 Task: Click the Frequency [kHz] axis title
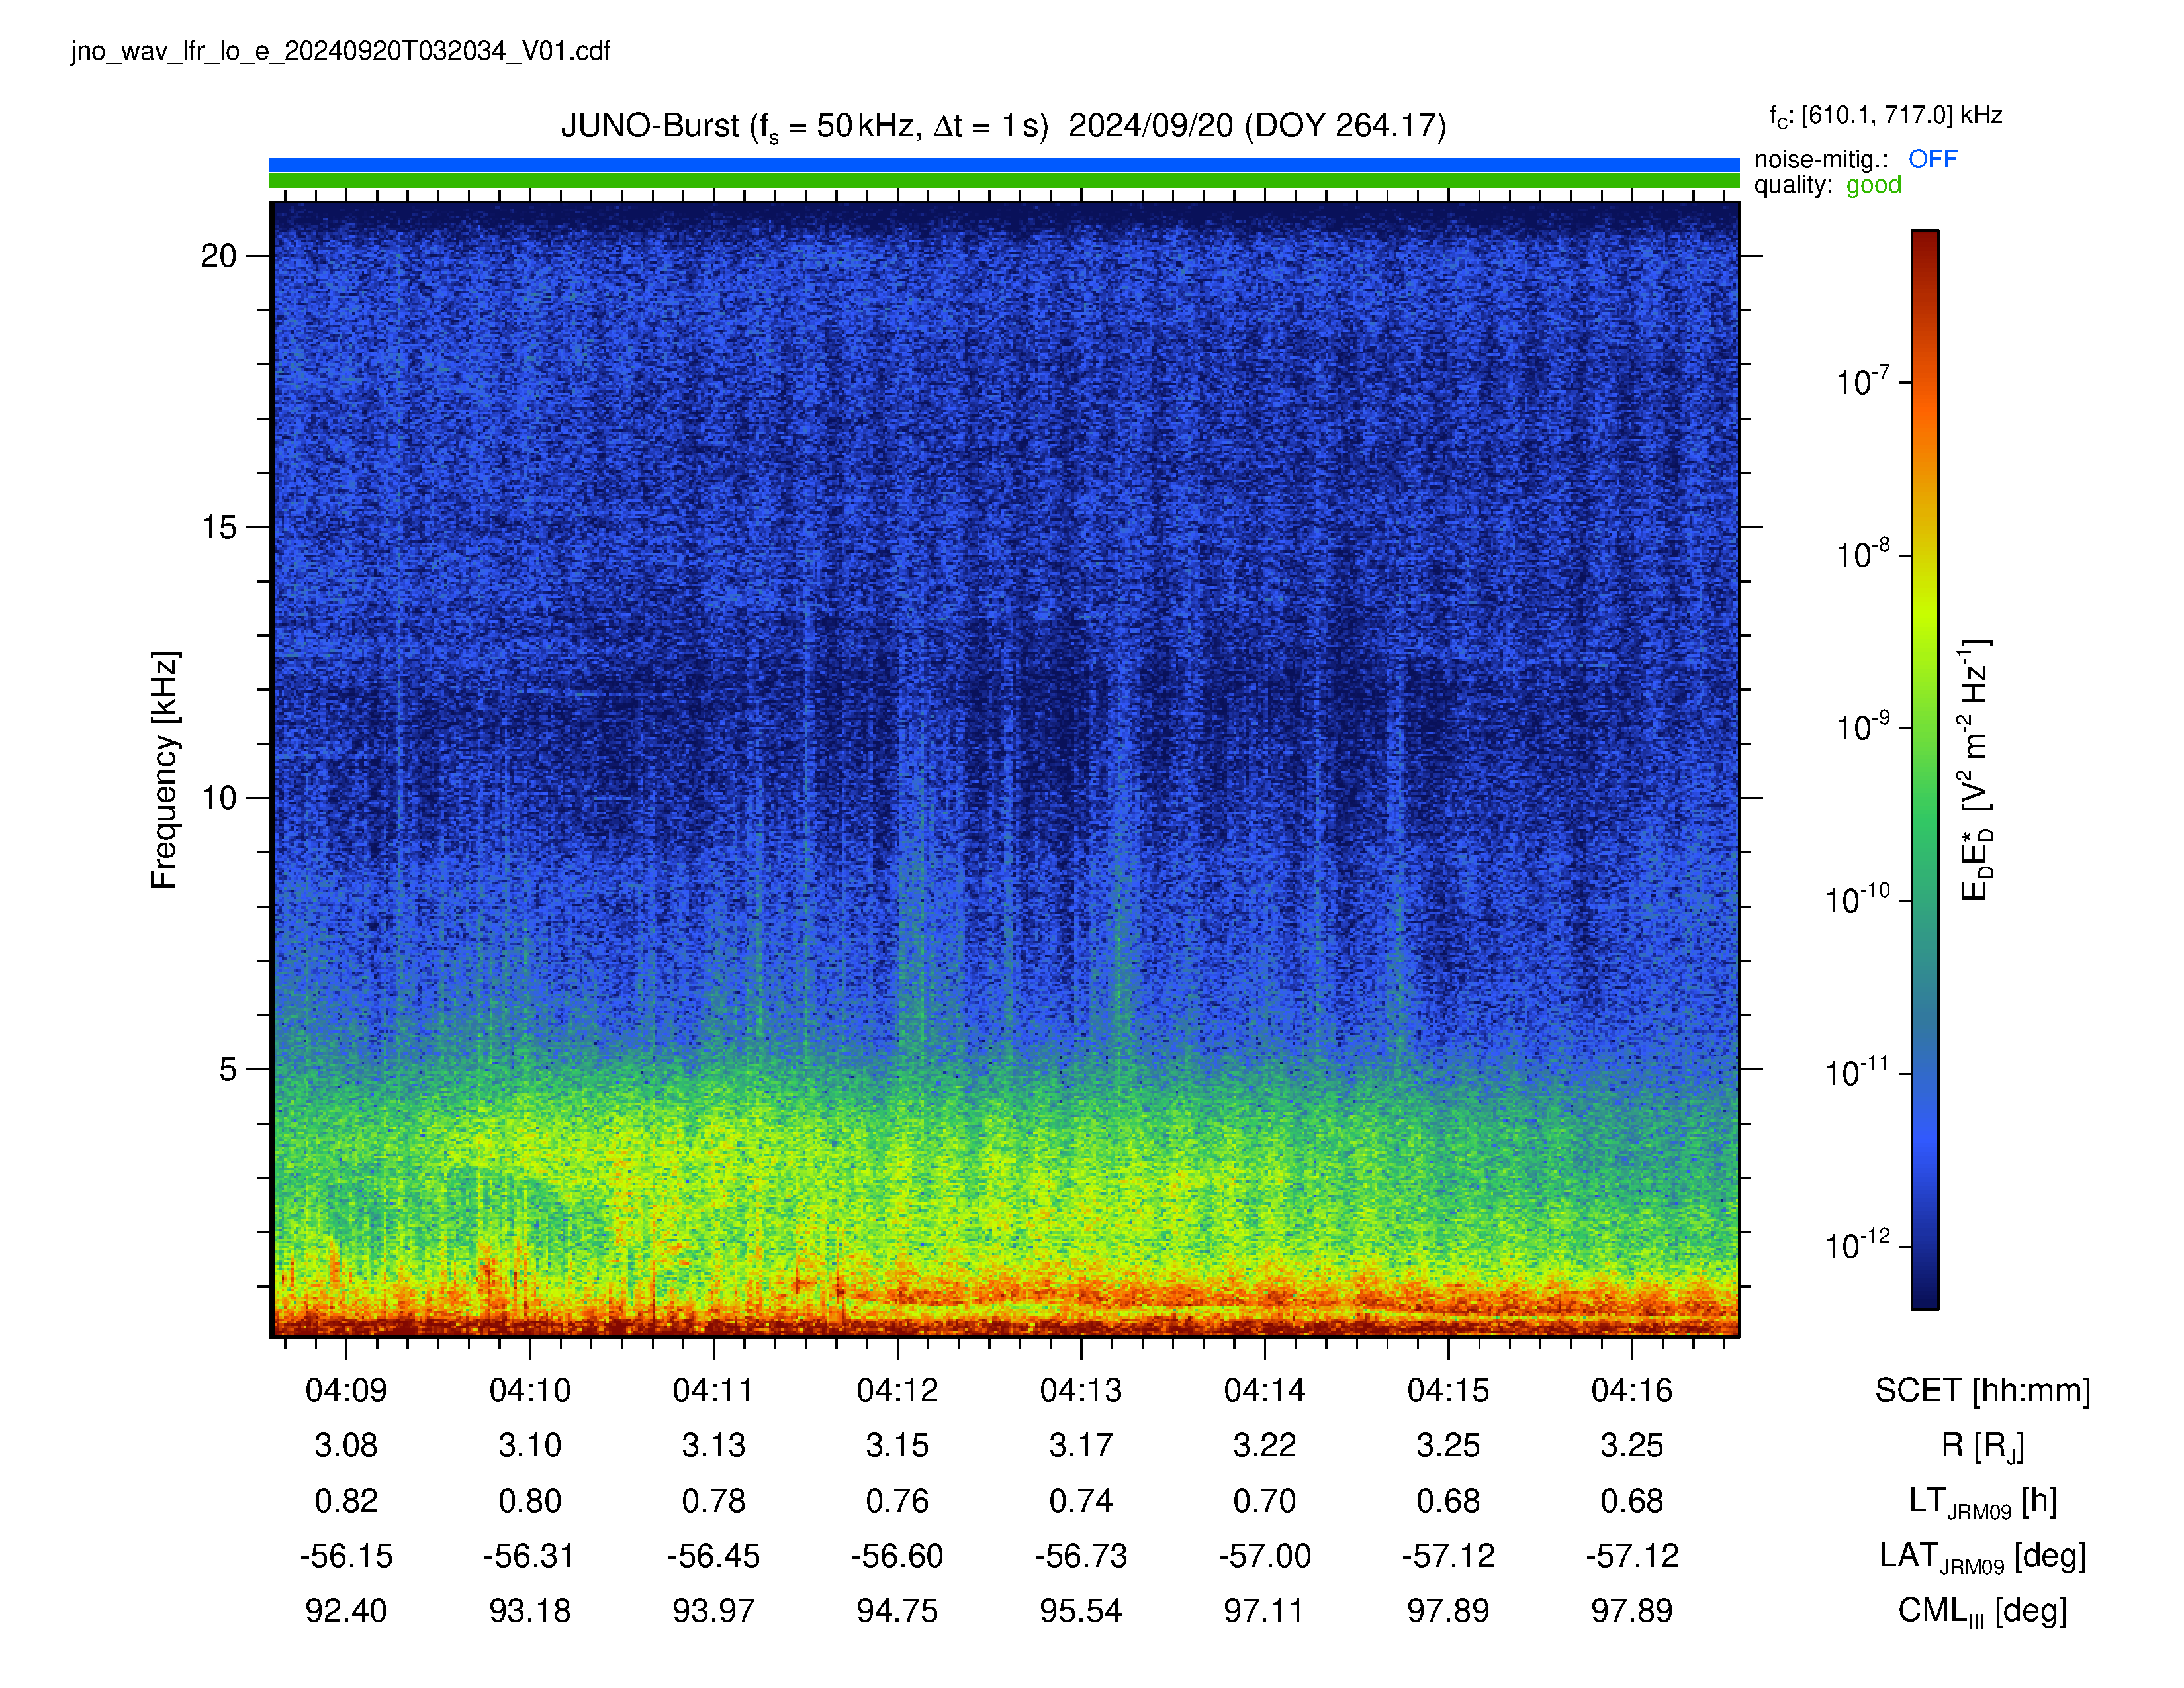coord(164,770)
